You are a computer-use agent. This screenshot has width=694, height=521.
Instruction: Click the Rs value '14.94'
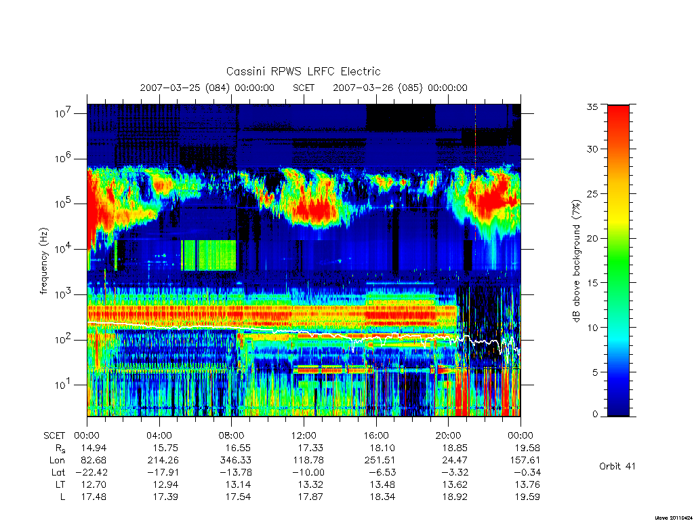pyautogui.click(x=94, y=448)
